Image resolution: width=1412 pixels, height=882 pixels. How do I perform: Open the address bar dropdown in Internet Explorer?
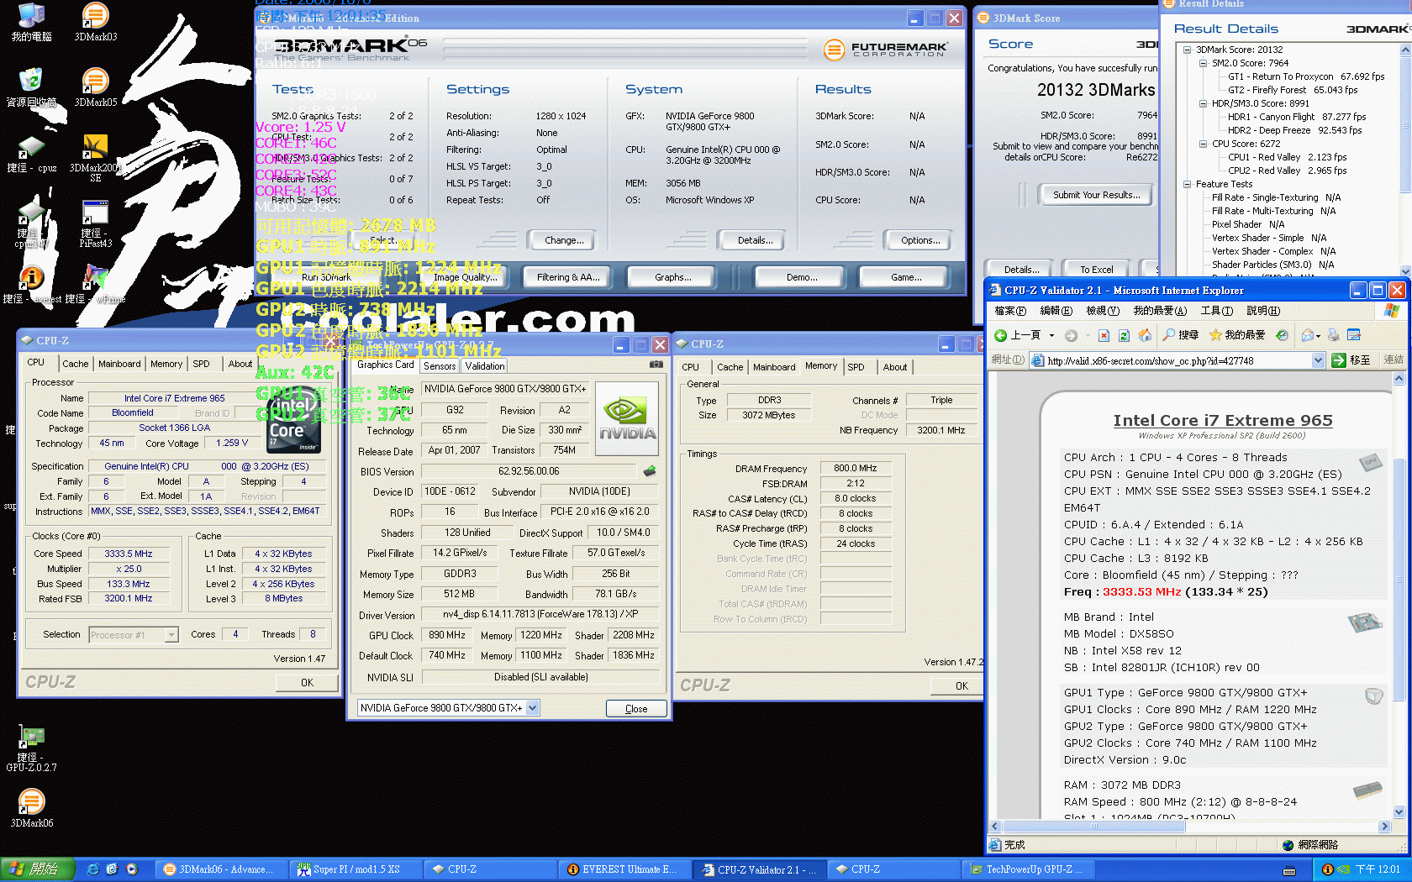(x=1318, y=360)
